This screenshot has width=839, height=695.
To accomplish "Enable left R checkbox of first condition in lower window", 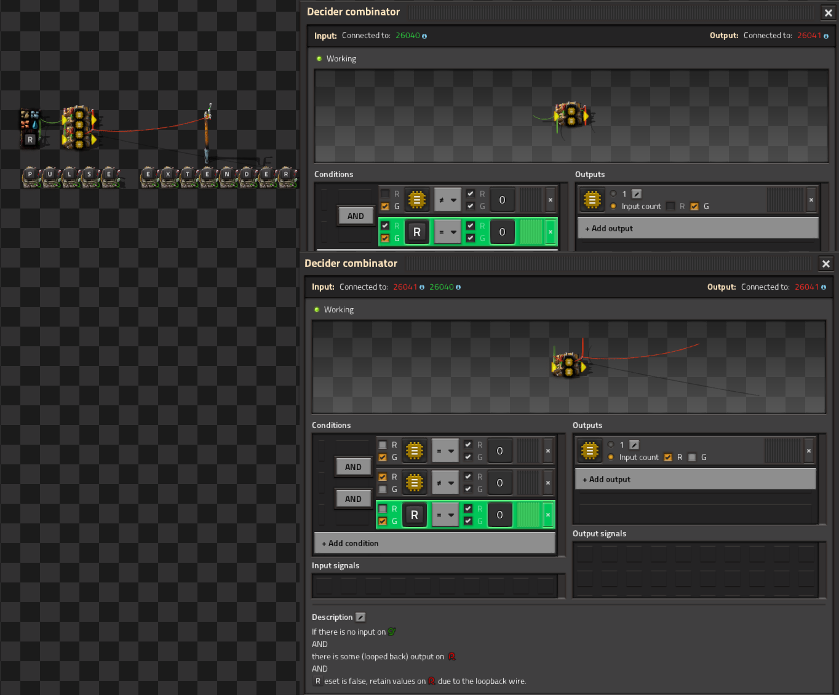I will pyautogui.click(x=383, y=445).
